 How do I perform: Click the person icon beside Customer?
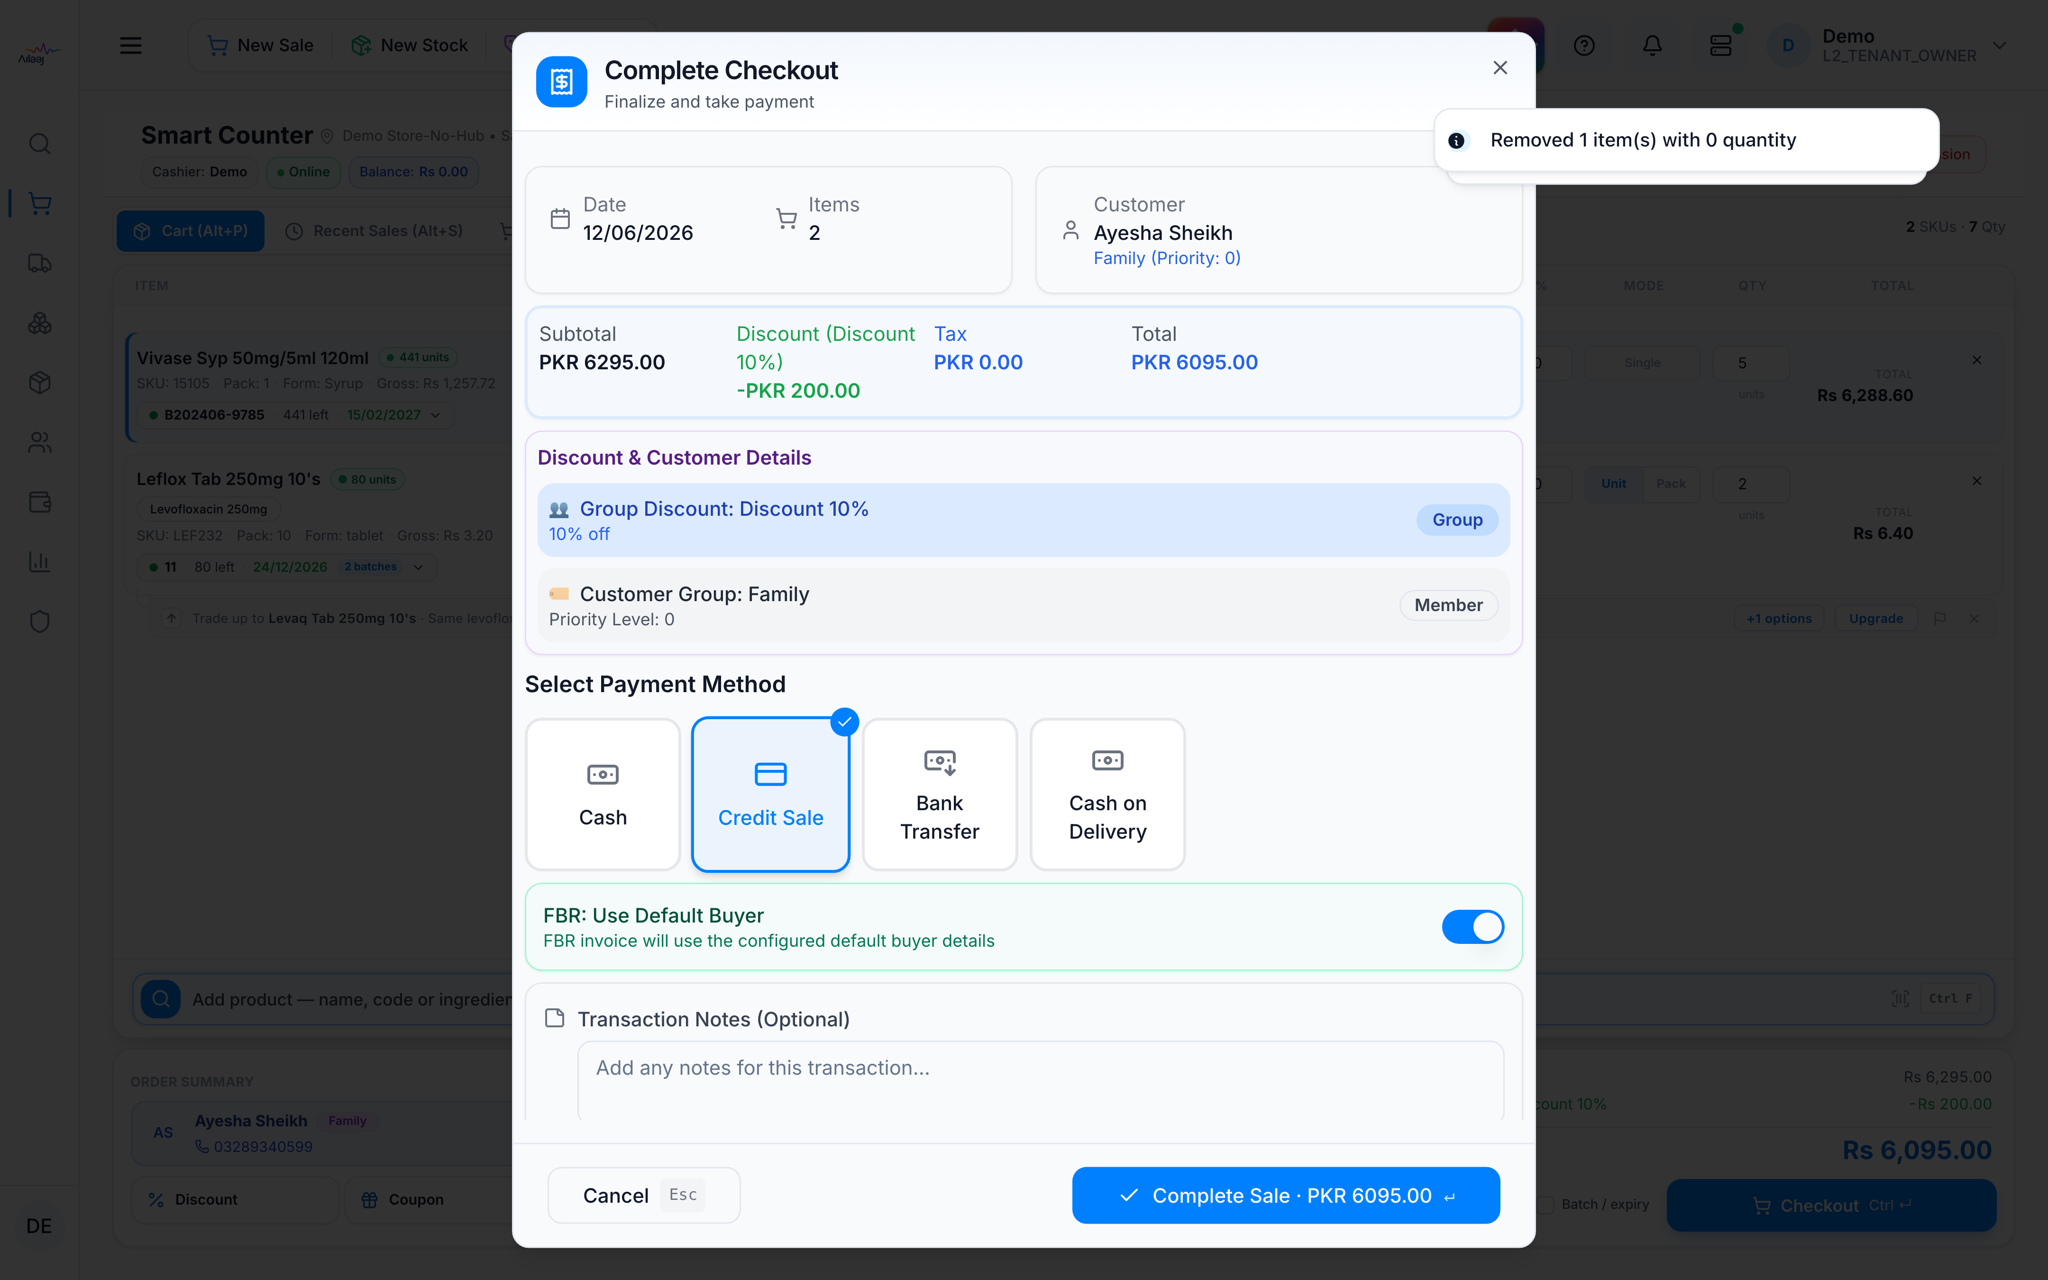click(x=1070, y=230)
